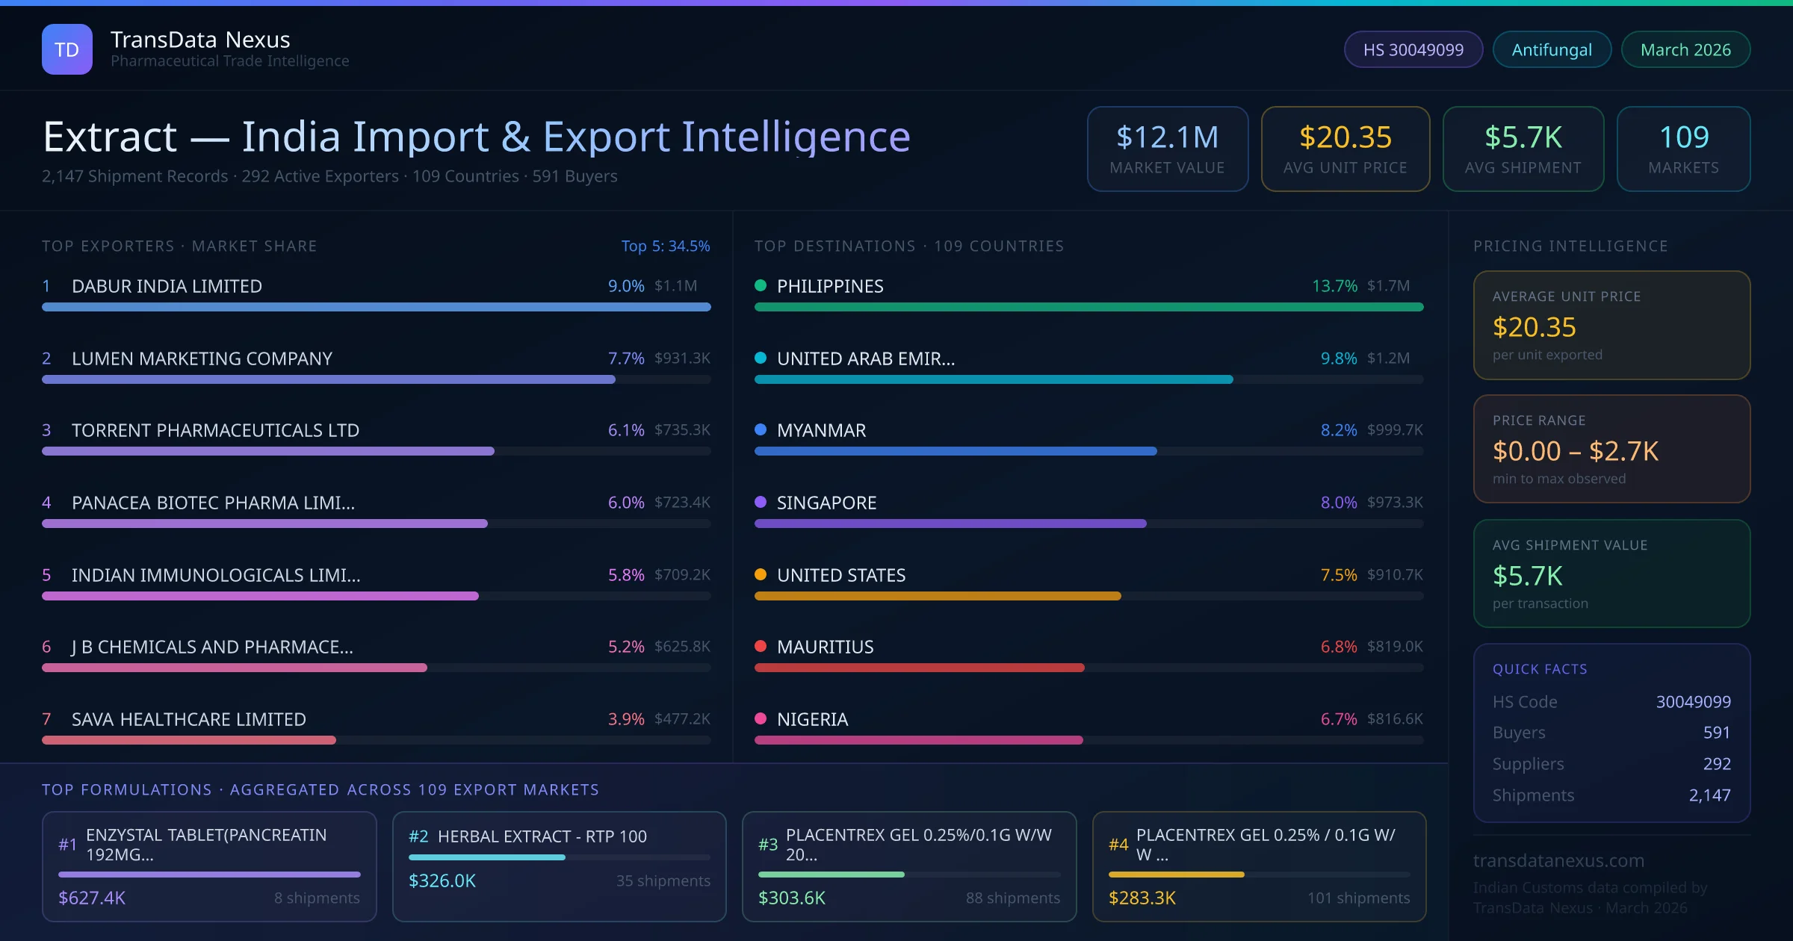
Task: Open the $12.1M Market Value card
Action: [x=1167, y=149]
